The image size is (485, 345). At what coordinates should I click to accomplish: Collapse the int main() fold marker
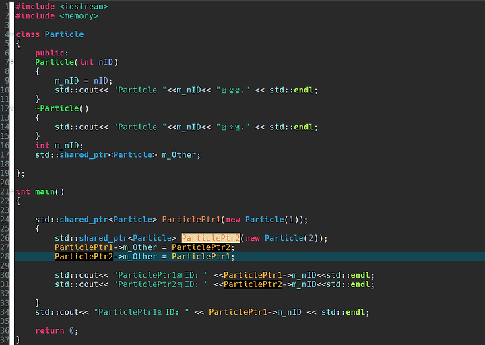click(11, 191)
